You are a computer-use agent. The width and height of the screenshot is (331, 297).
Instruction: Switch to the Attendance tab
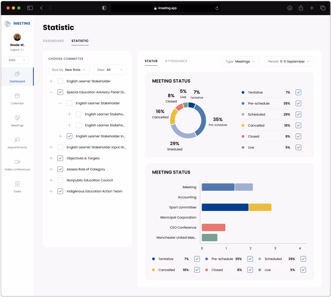pos(176,61)
